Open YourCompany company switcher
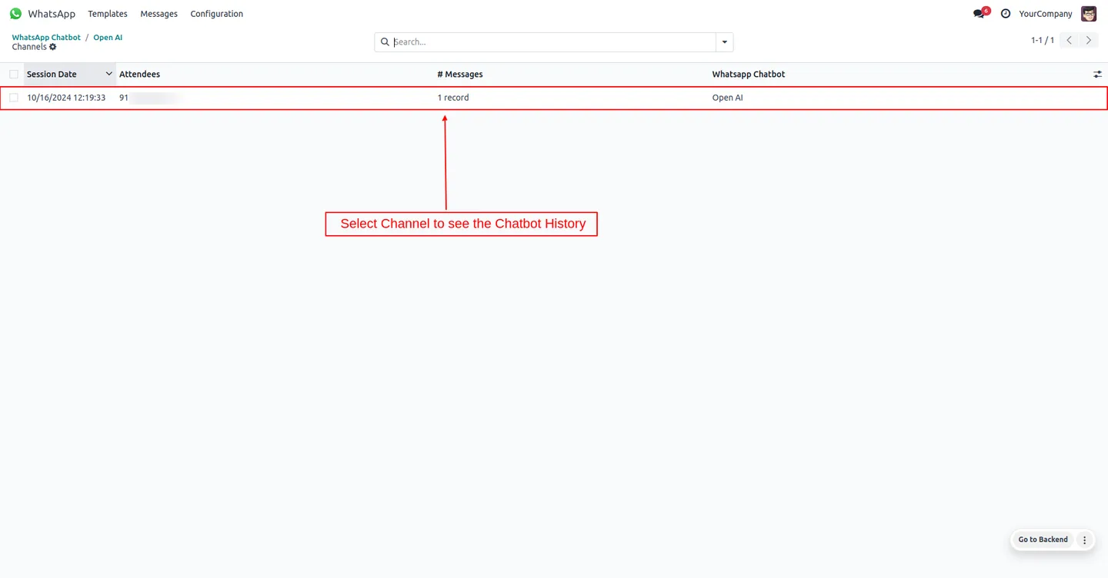 [1045, 14]
